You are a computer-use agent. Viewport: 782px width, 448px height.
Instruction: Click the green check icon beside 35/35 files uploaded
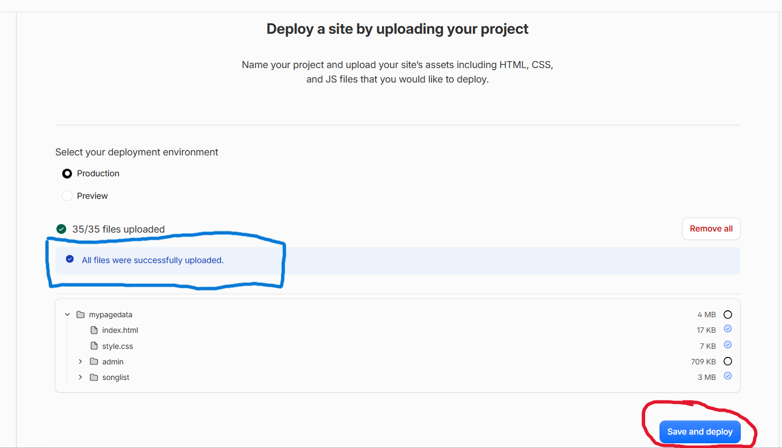point(62,229)
